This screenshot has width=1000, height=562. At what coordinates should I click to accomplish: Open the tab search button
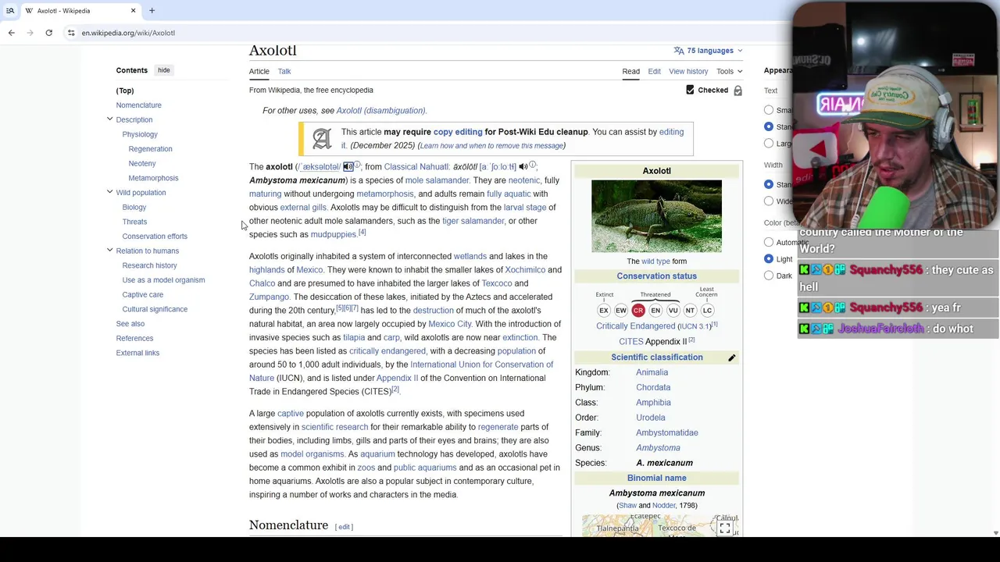(10, 11)
